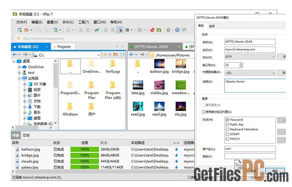Click the session properties toolbar icon
The width and height of the screenshot is (292, 187).
click(55, 30)
